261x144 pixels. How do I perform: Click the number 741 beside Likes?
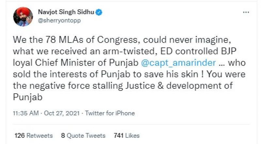point(118,135)
